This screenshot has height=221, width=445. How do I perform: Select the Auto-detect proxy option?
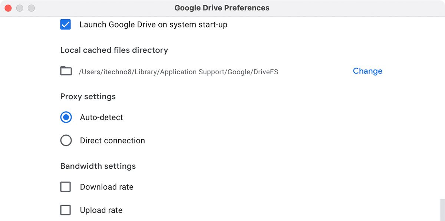tap(66, 117)
